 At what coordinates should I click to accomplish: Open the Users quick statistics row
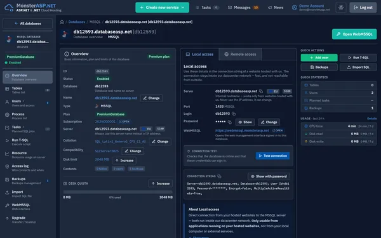pos(338,93)
